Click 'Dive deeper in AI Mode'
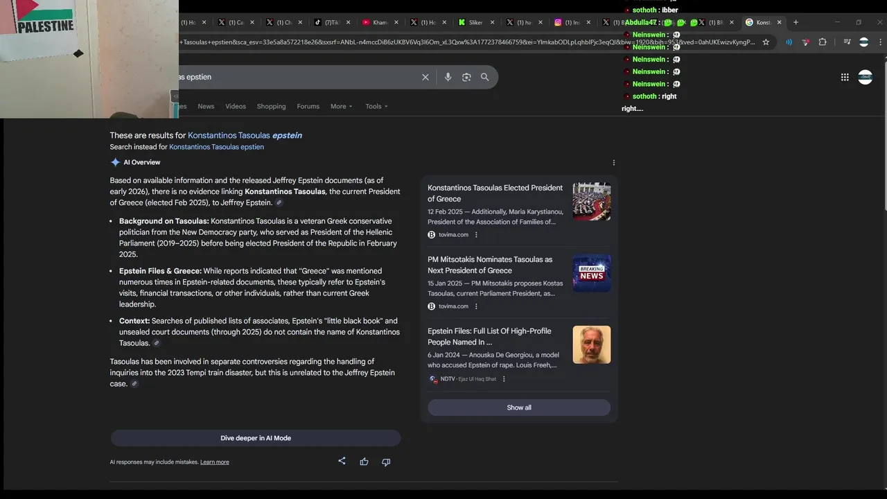 point(256,438)
